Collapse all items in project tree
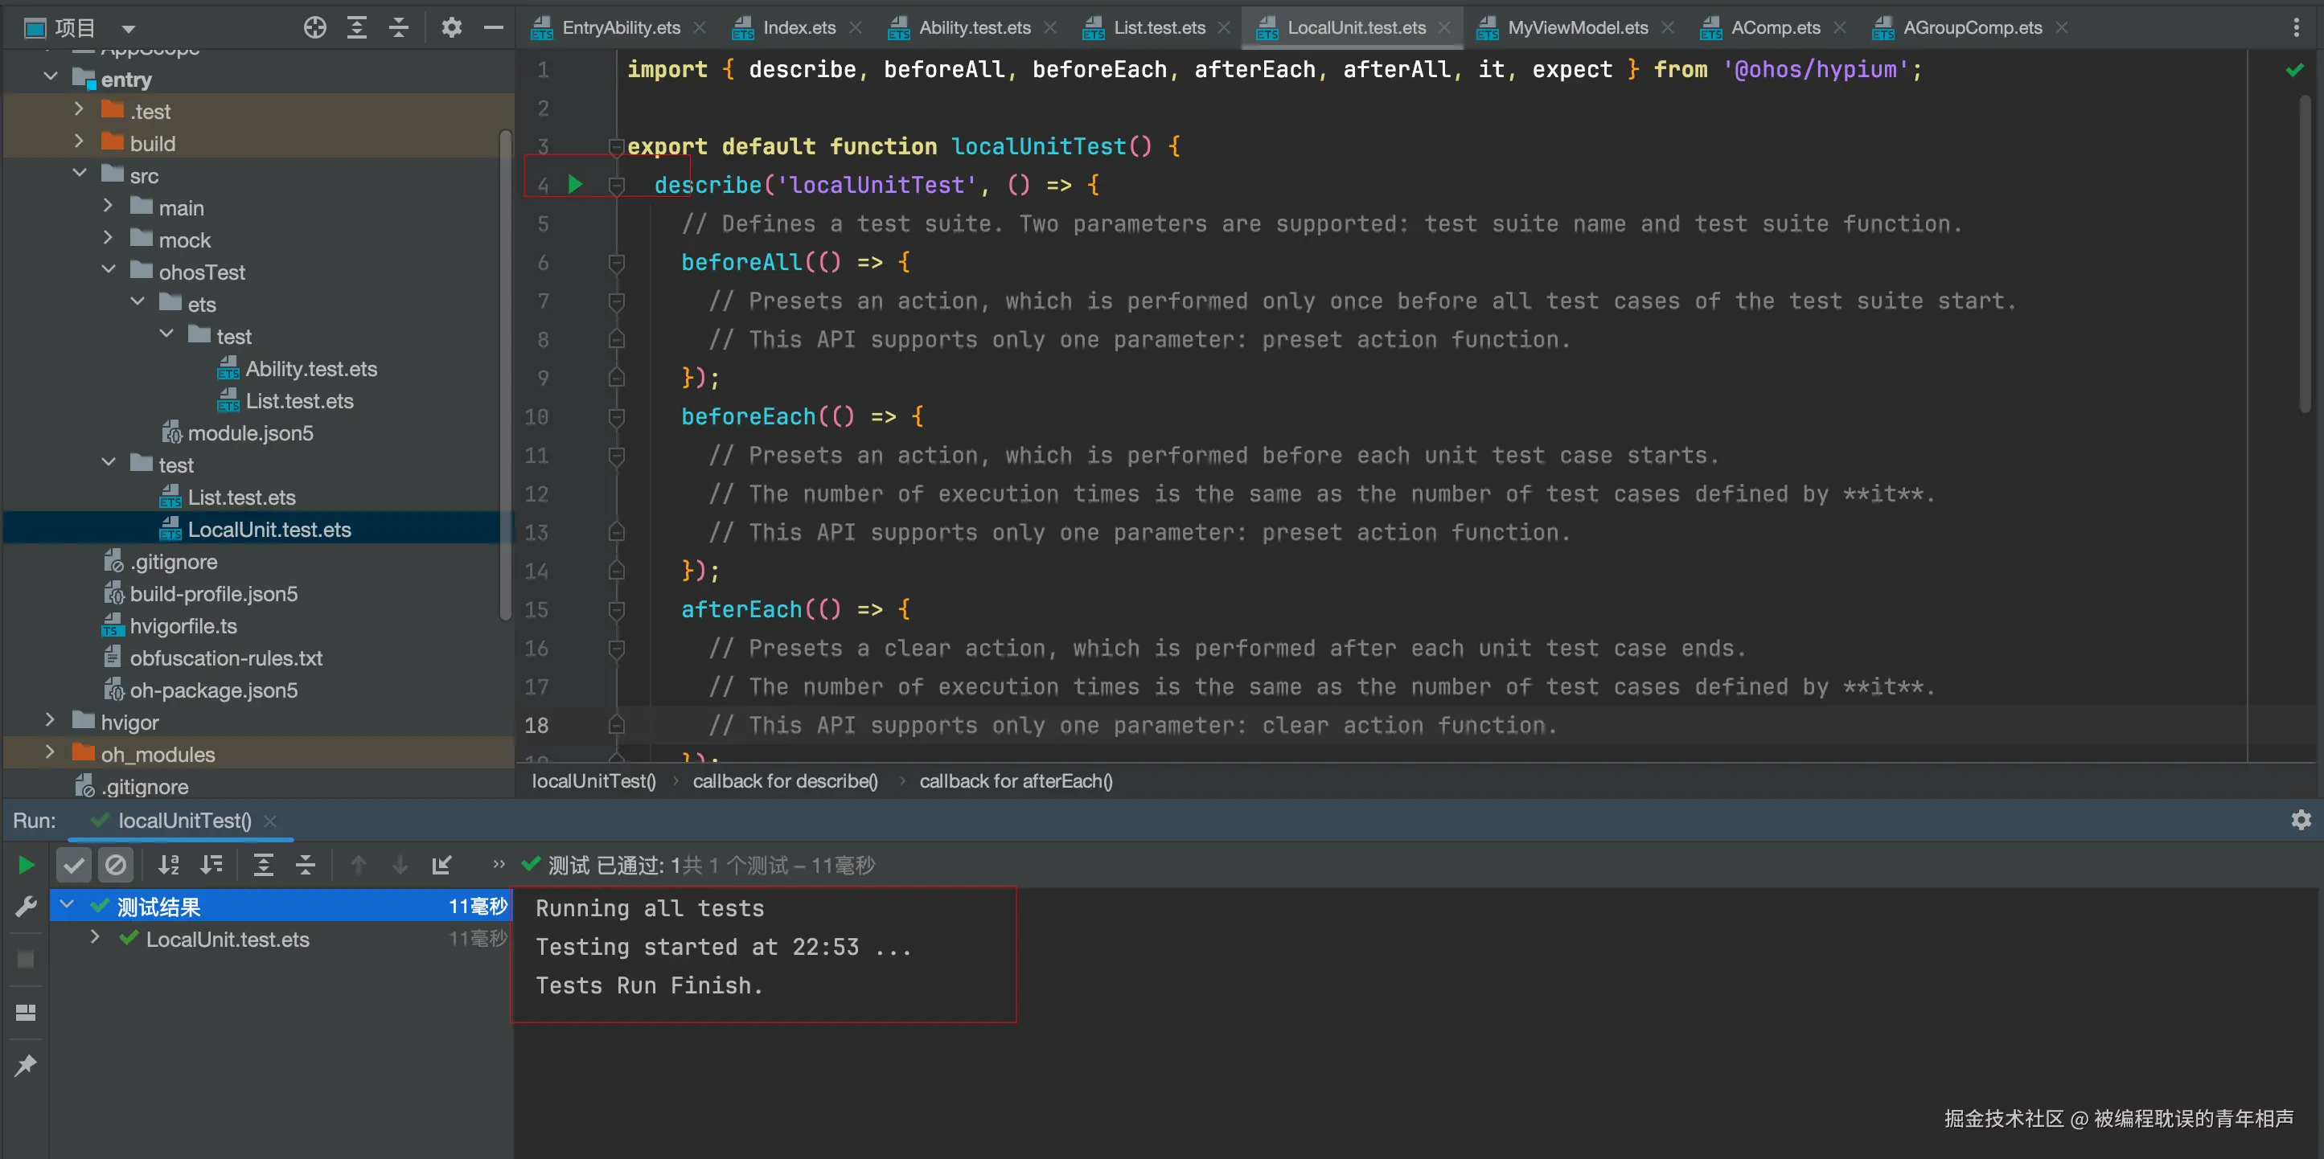 click(399, 28)
